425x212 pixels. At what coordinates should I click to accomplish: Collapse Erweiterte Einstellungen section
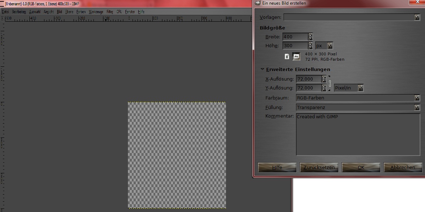(262, 70)
